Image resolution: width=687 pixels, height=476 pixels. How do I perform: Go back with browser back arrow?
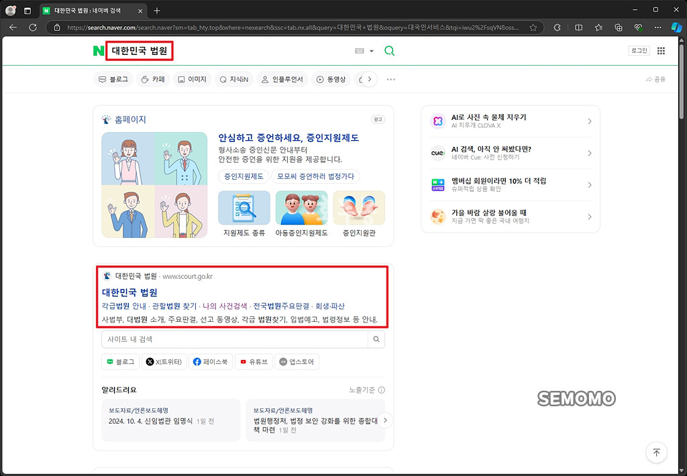13,27
